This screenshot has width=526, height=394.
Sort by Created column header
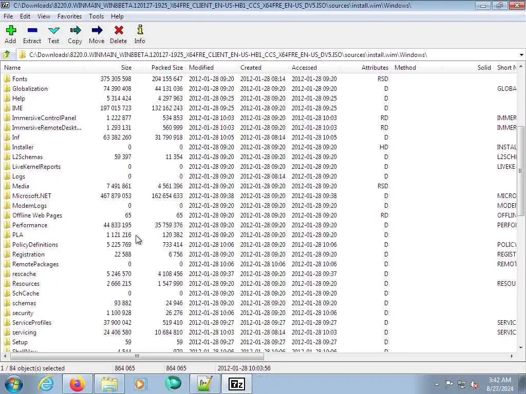[x=264, y=67]
